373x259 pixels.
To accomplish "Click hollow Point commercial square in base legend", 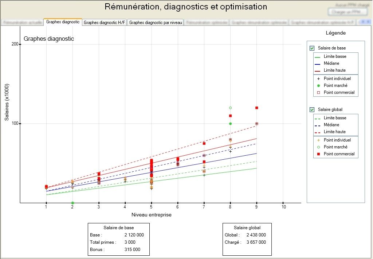I will 318,93.
